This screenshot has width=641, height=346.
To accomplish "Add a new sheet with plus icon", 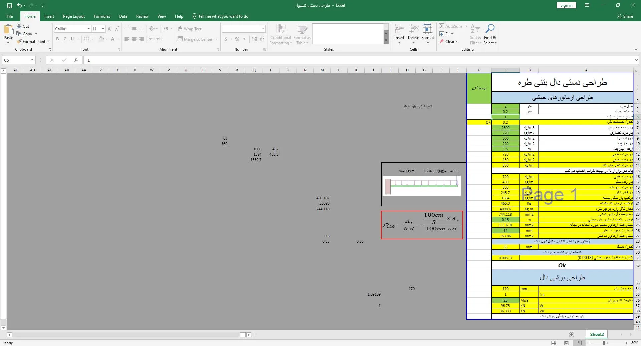I will pyautogui.click(x=572, y=334).
